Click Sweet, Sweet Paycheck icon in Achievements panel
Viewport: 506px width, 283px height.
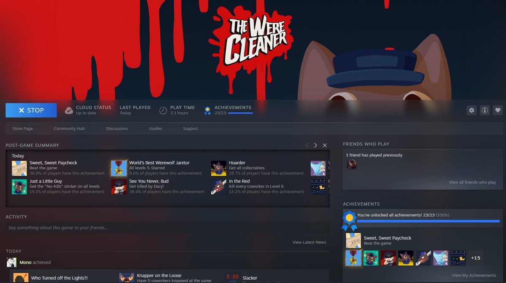pos(353,240)
